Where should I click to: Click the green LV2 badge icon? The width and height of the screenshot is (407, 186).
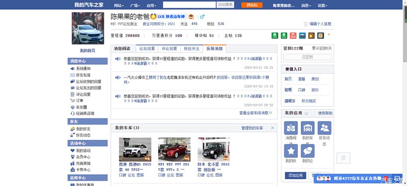tap(284, 36)
